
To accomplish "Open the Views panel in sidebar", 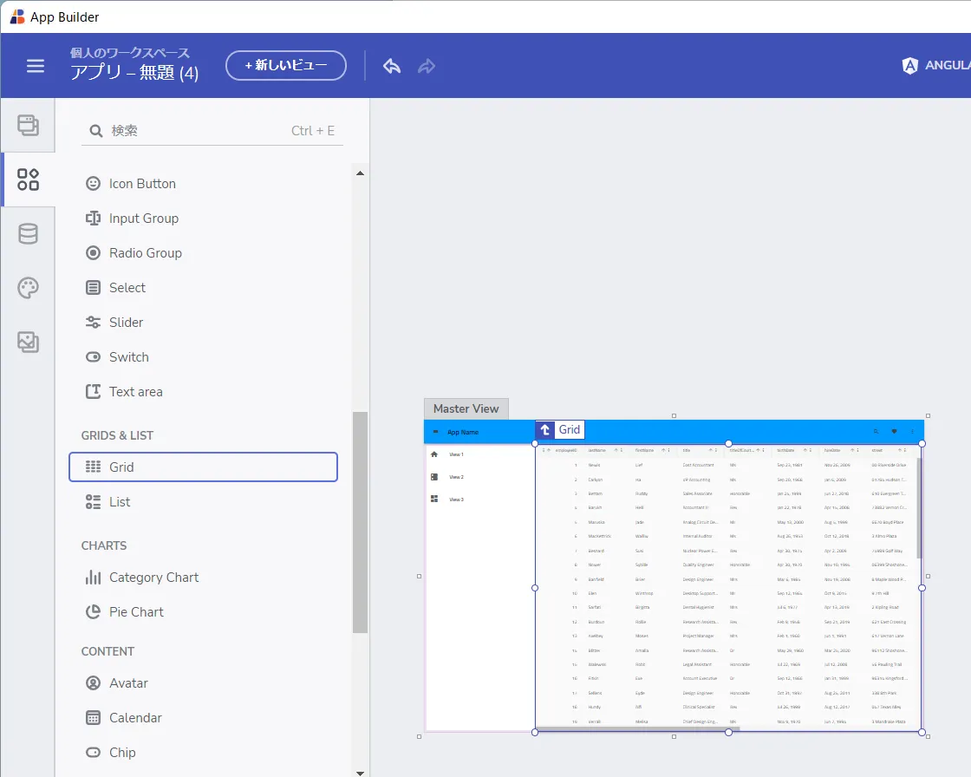I will (x=29, y=125).
